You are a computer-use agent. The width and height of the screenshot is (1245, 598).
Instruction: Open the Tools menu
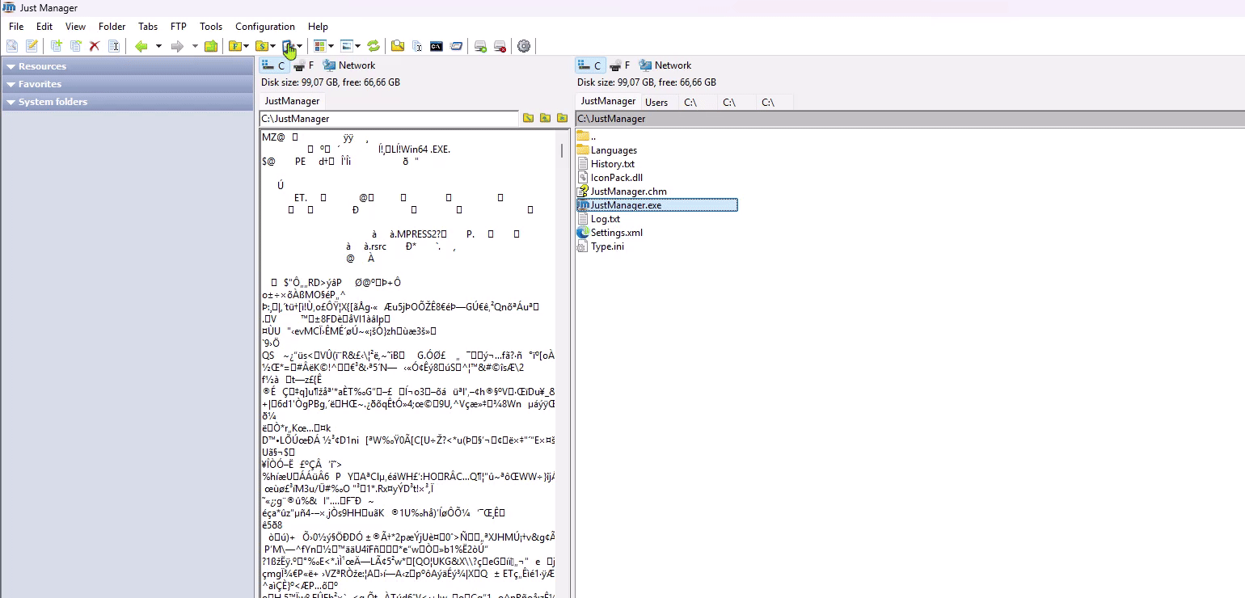coord(210,26)
